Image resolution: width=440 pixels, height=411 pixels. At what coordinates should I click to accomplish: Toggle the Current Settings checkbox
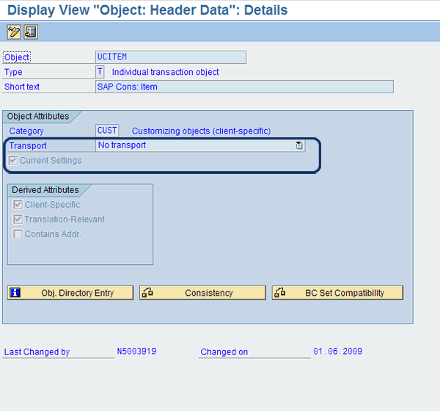13,161
